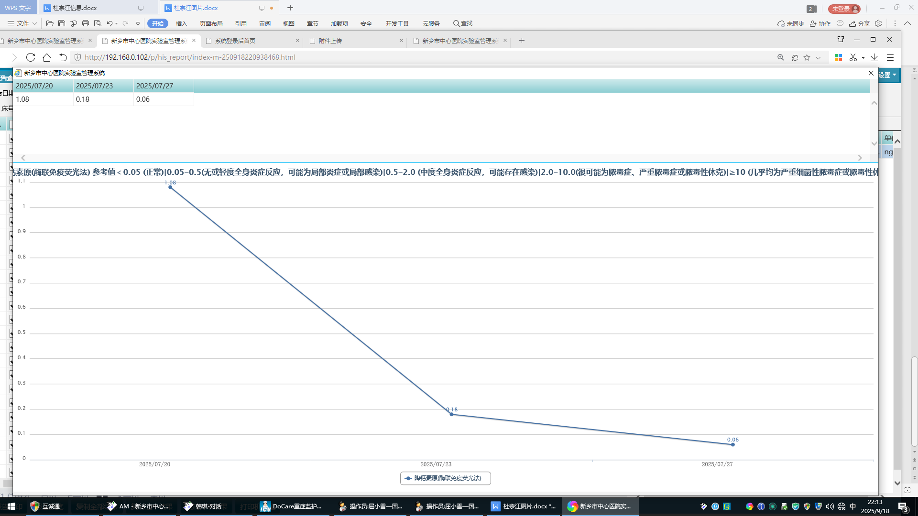Open the browser skin shirt icon

coord(841,39)
